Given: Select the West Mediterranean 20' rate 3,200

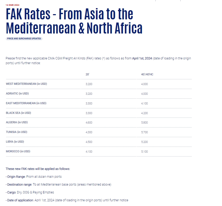Looking at the screenshot, I should point(89,84).
